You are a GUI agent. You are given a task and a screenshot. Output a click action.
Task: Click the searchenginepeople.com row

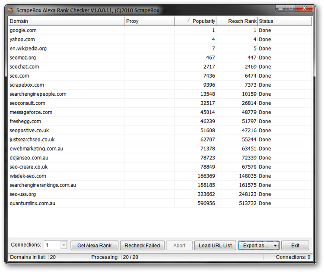coord(38,94)
